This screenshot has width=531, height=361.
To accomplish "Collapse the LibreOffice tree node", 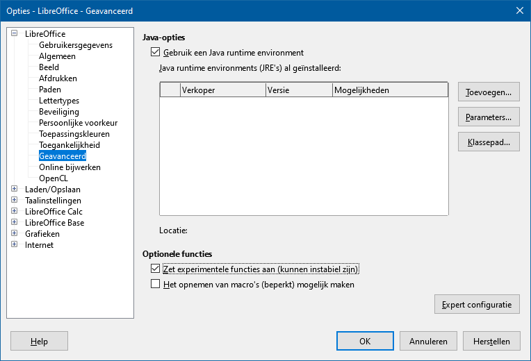I will click(14, 33).
